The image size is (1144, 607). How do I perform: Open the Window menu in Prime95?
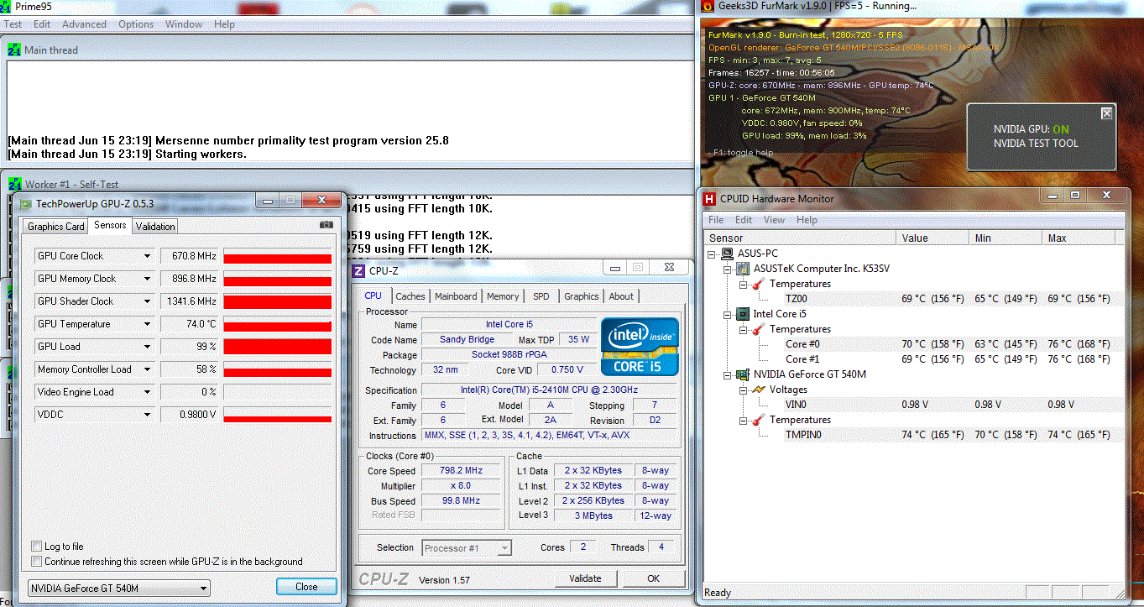184,24
